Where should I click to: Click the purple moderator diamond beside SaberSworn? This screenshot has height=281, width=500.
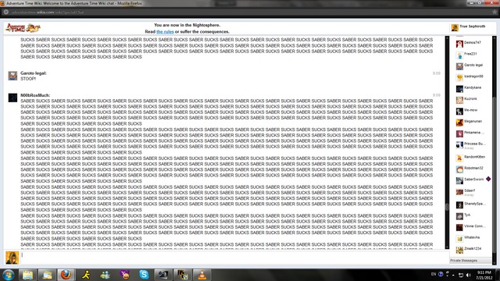[488, 179]
